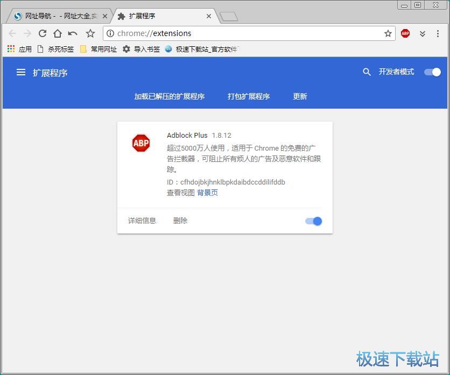Open the home page icon
450x375 pixels.
(x=58, y=33)
